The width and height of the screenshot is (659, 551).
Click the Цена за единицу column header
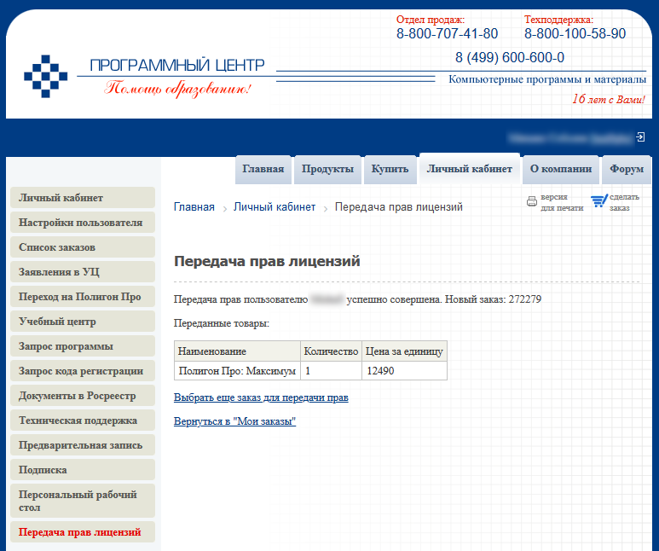pyautogui.click(x=404, y=351)
